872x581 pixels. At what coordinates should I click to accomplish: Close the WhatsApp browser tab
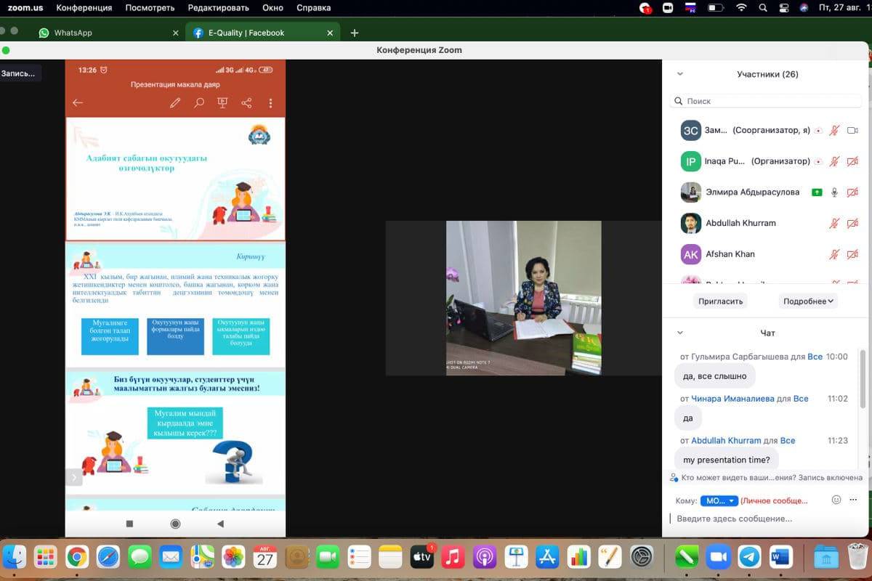(176, 33)
